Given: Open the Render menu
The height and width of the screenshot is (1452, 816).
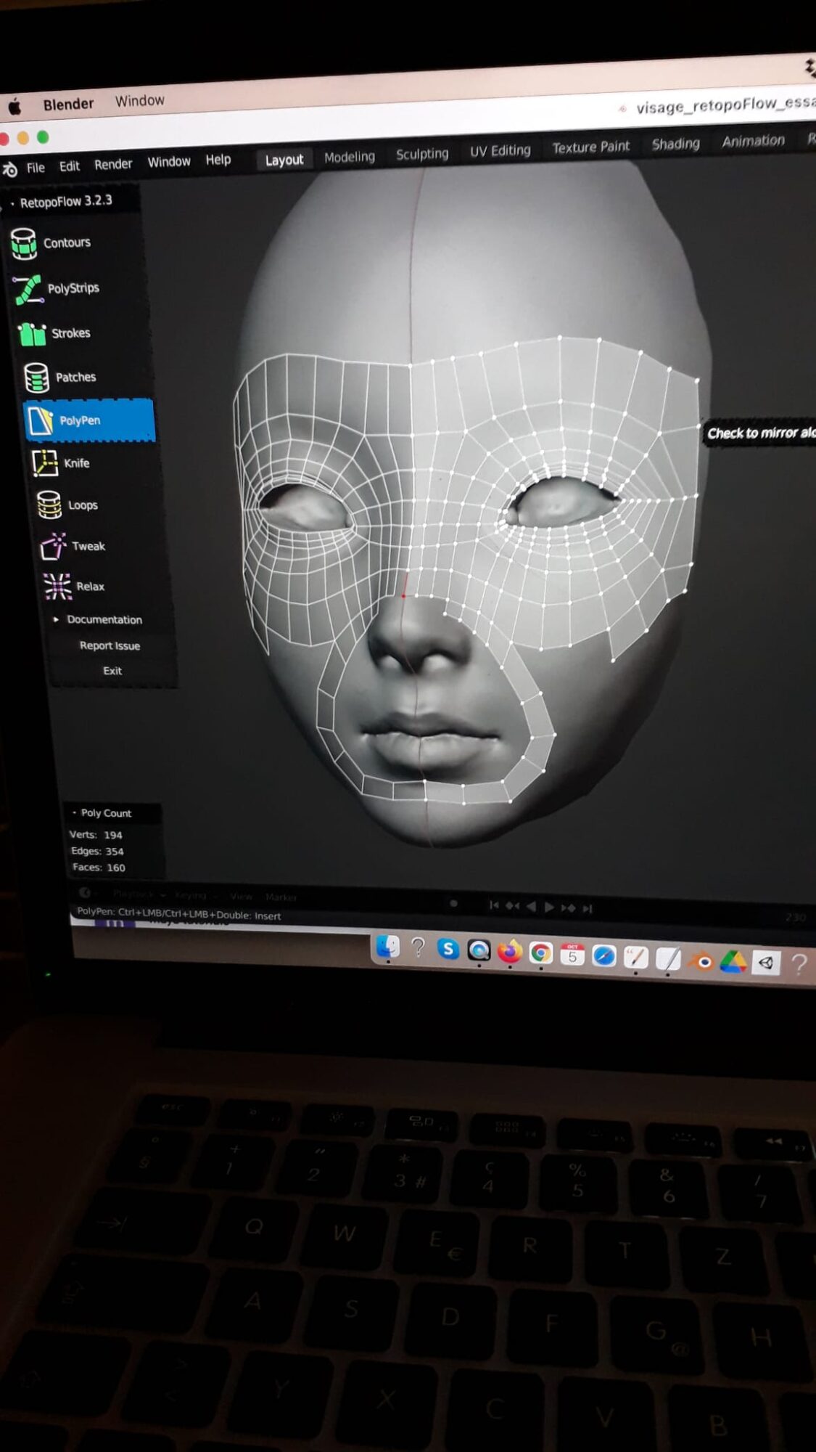Looking at the screenshot, I should click(x=113, y=164).
